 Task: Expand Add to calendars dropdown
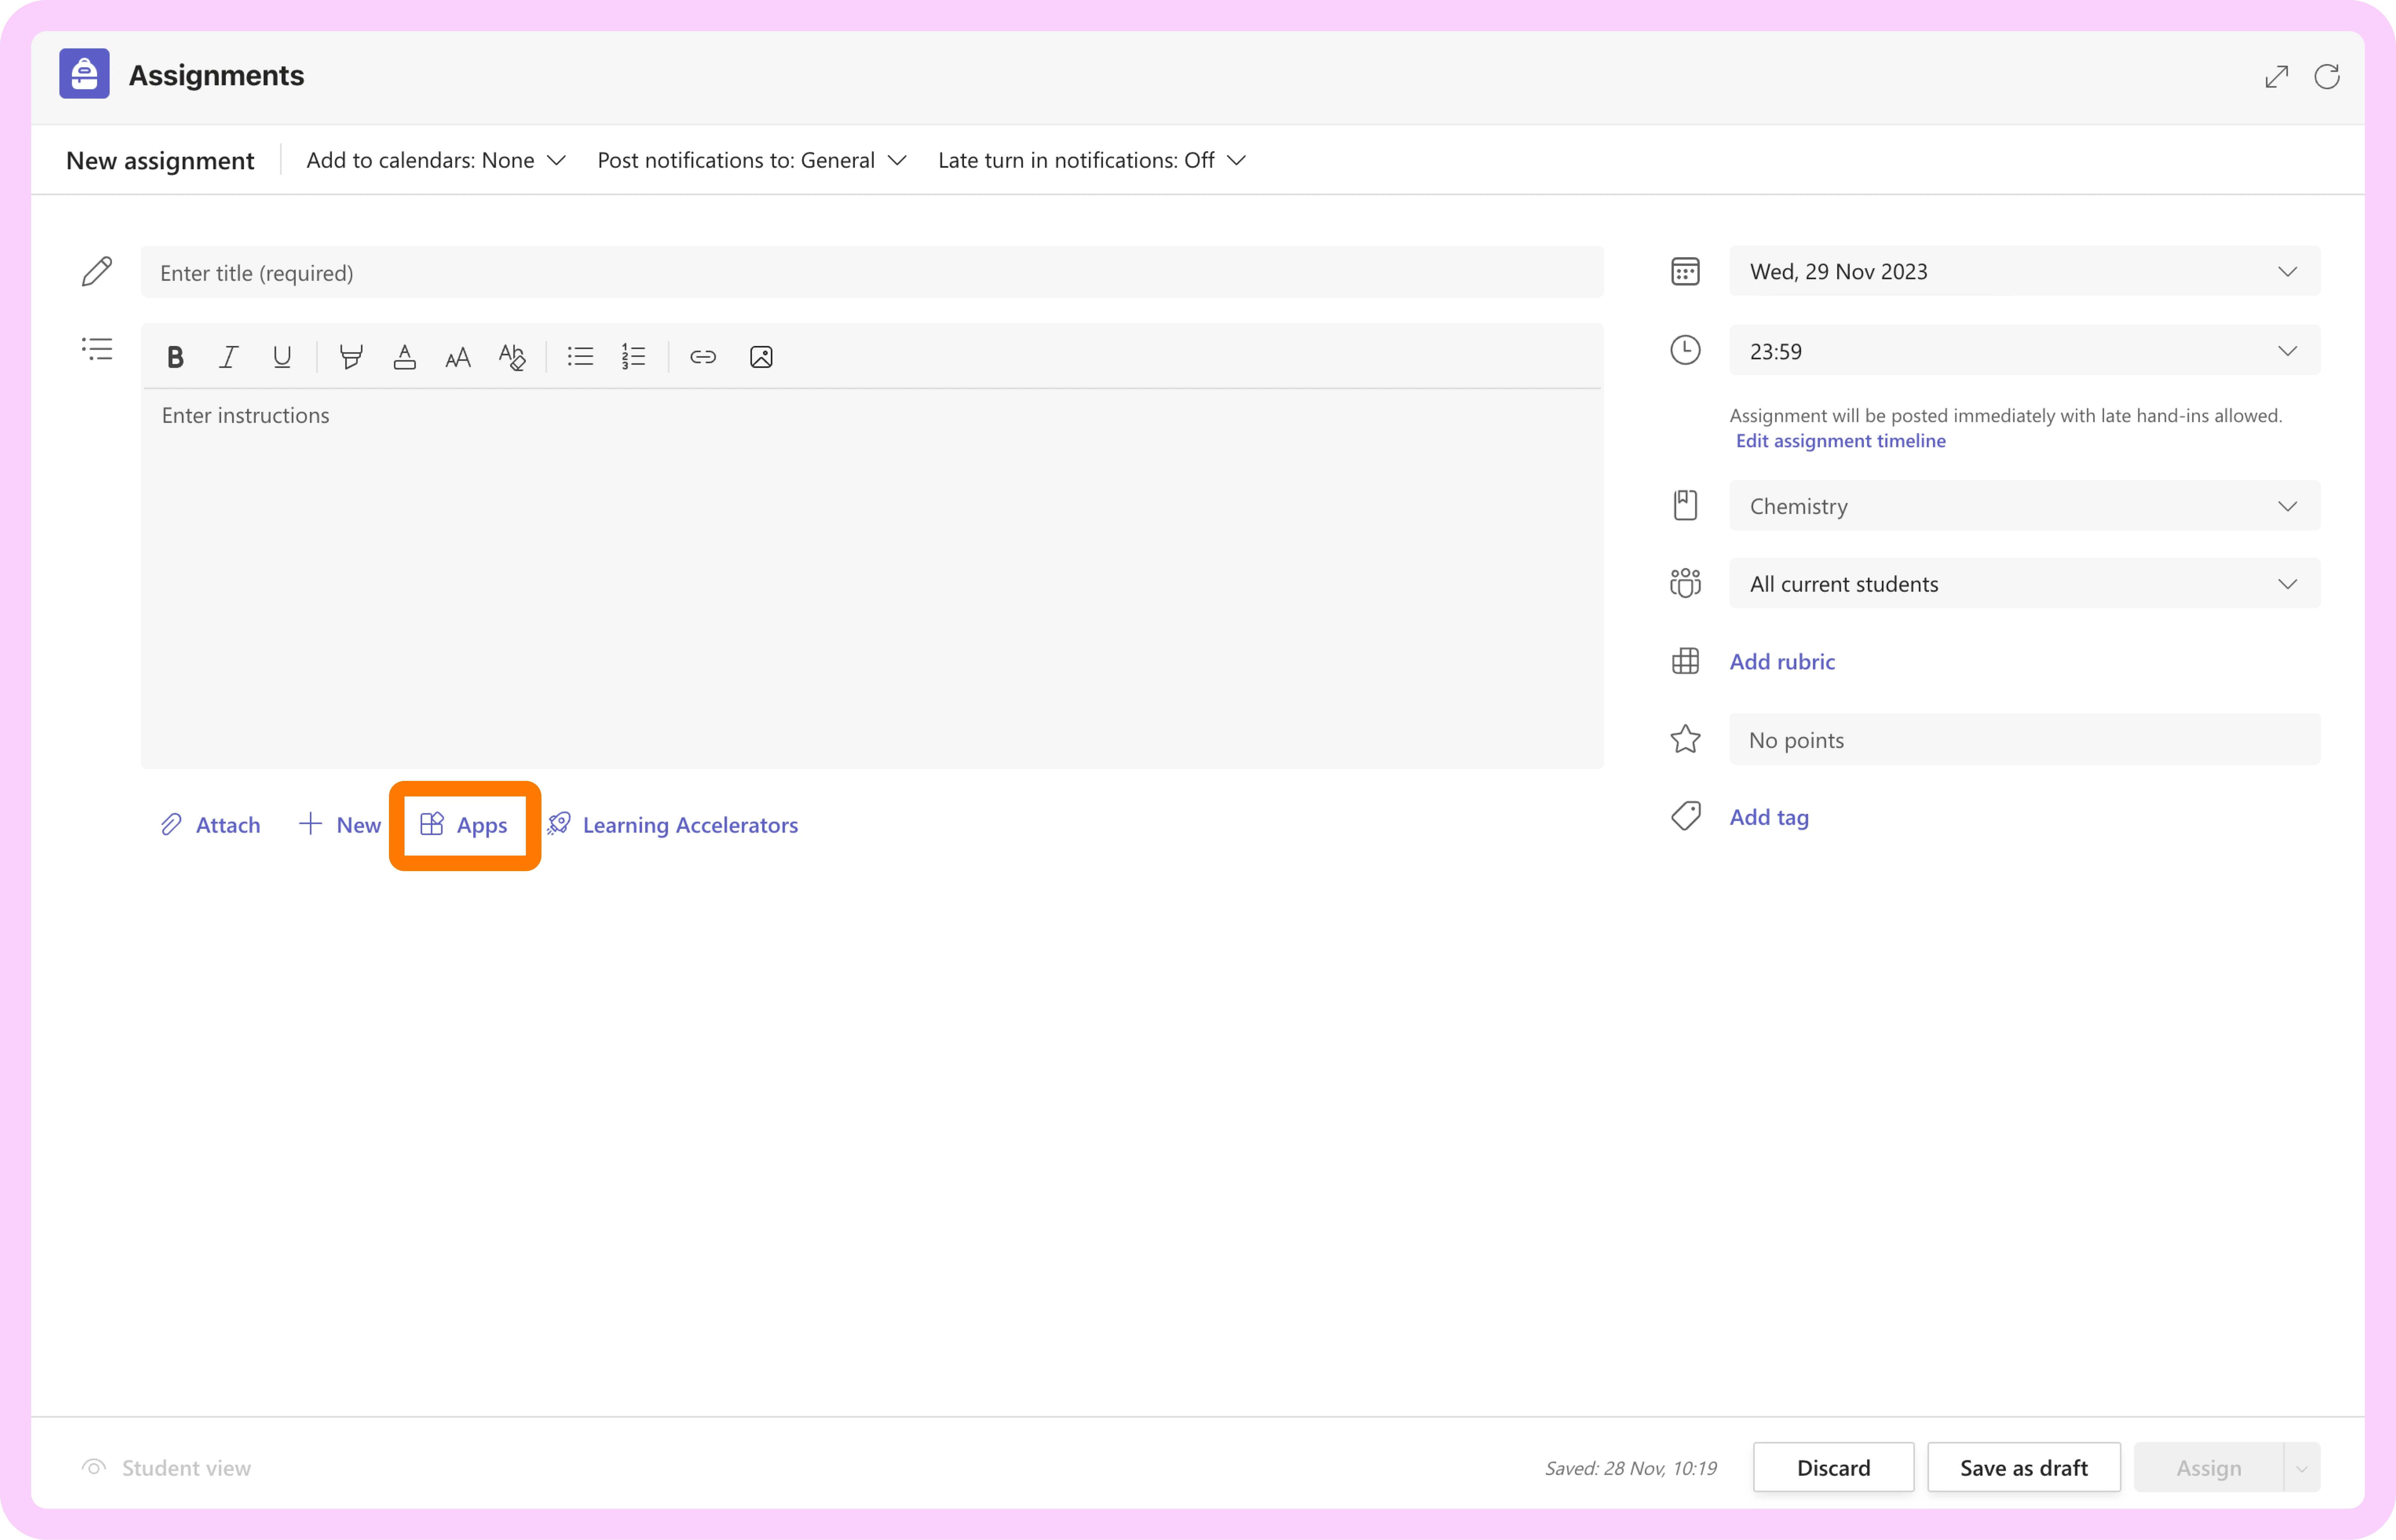pyautogui.click(x=436, y=160)
